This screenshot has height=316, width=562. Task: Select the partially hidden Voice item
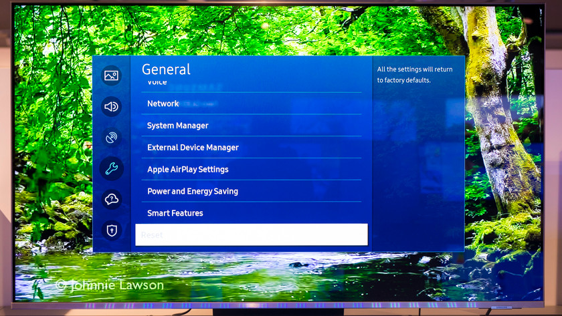coord(158,83)
